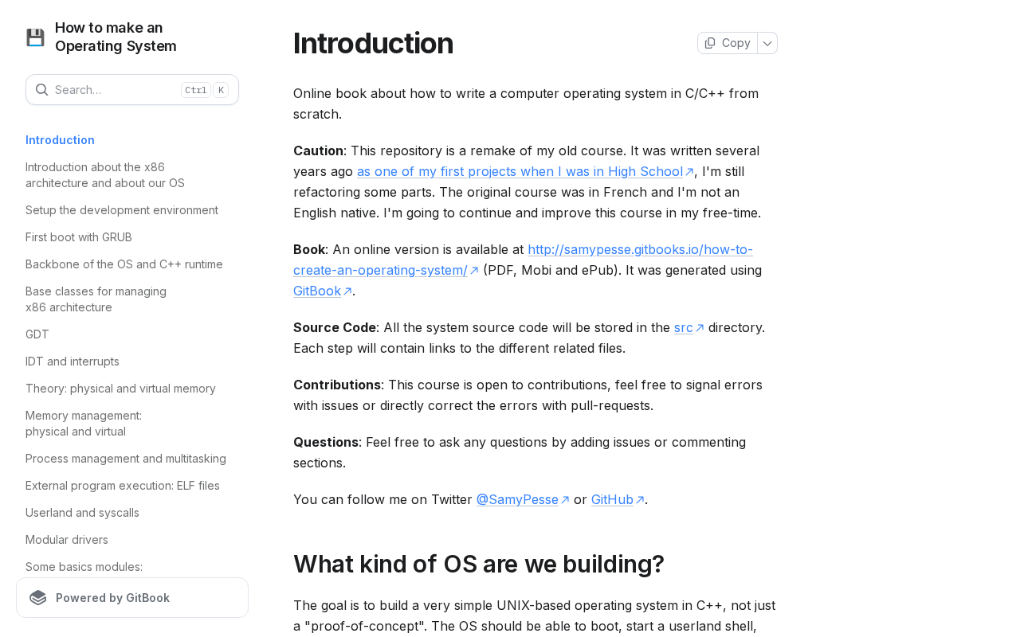Click external-link arrow after GitBook link

(x=347, y=291)
